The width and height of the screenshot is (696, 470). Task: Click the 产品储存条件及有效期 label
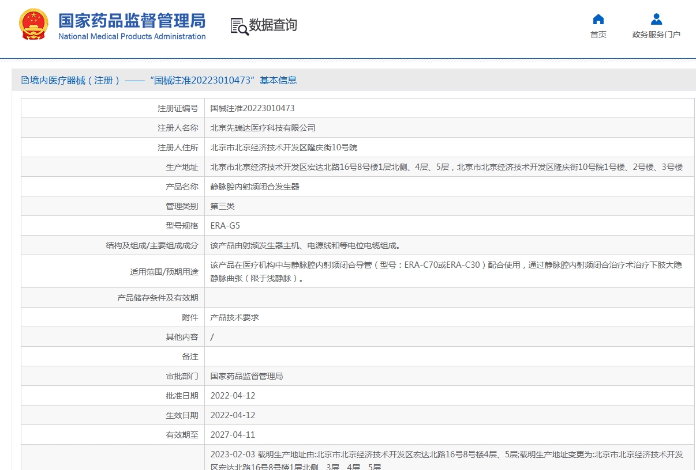[x=158, y=298]
